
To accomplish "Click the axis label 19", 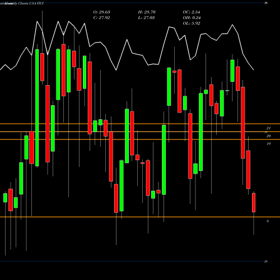I will click(x=268, y=144).
